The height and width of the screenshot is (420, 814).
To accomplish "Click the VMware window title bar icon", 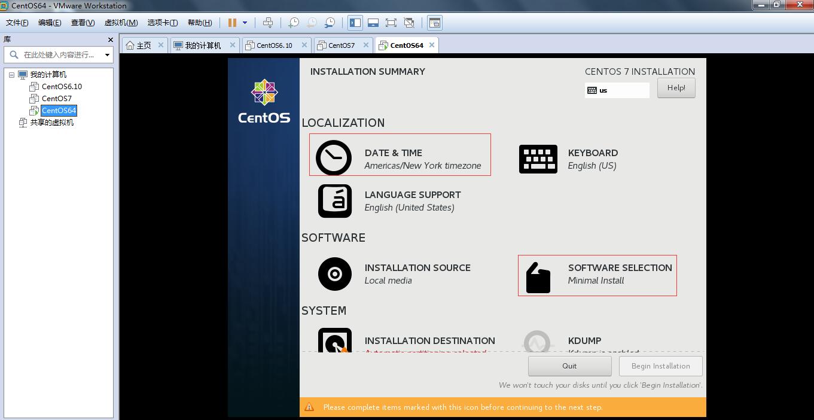I will tap(5, 5).
